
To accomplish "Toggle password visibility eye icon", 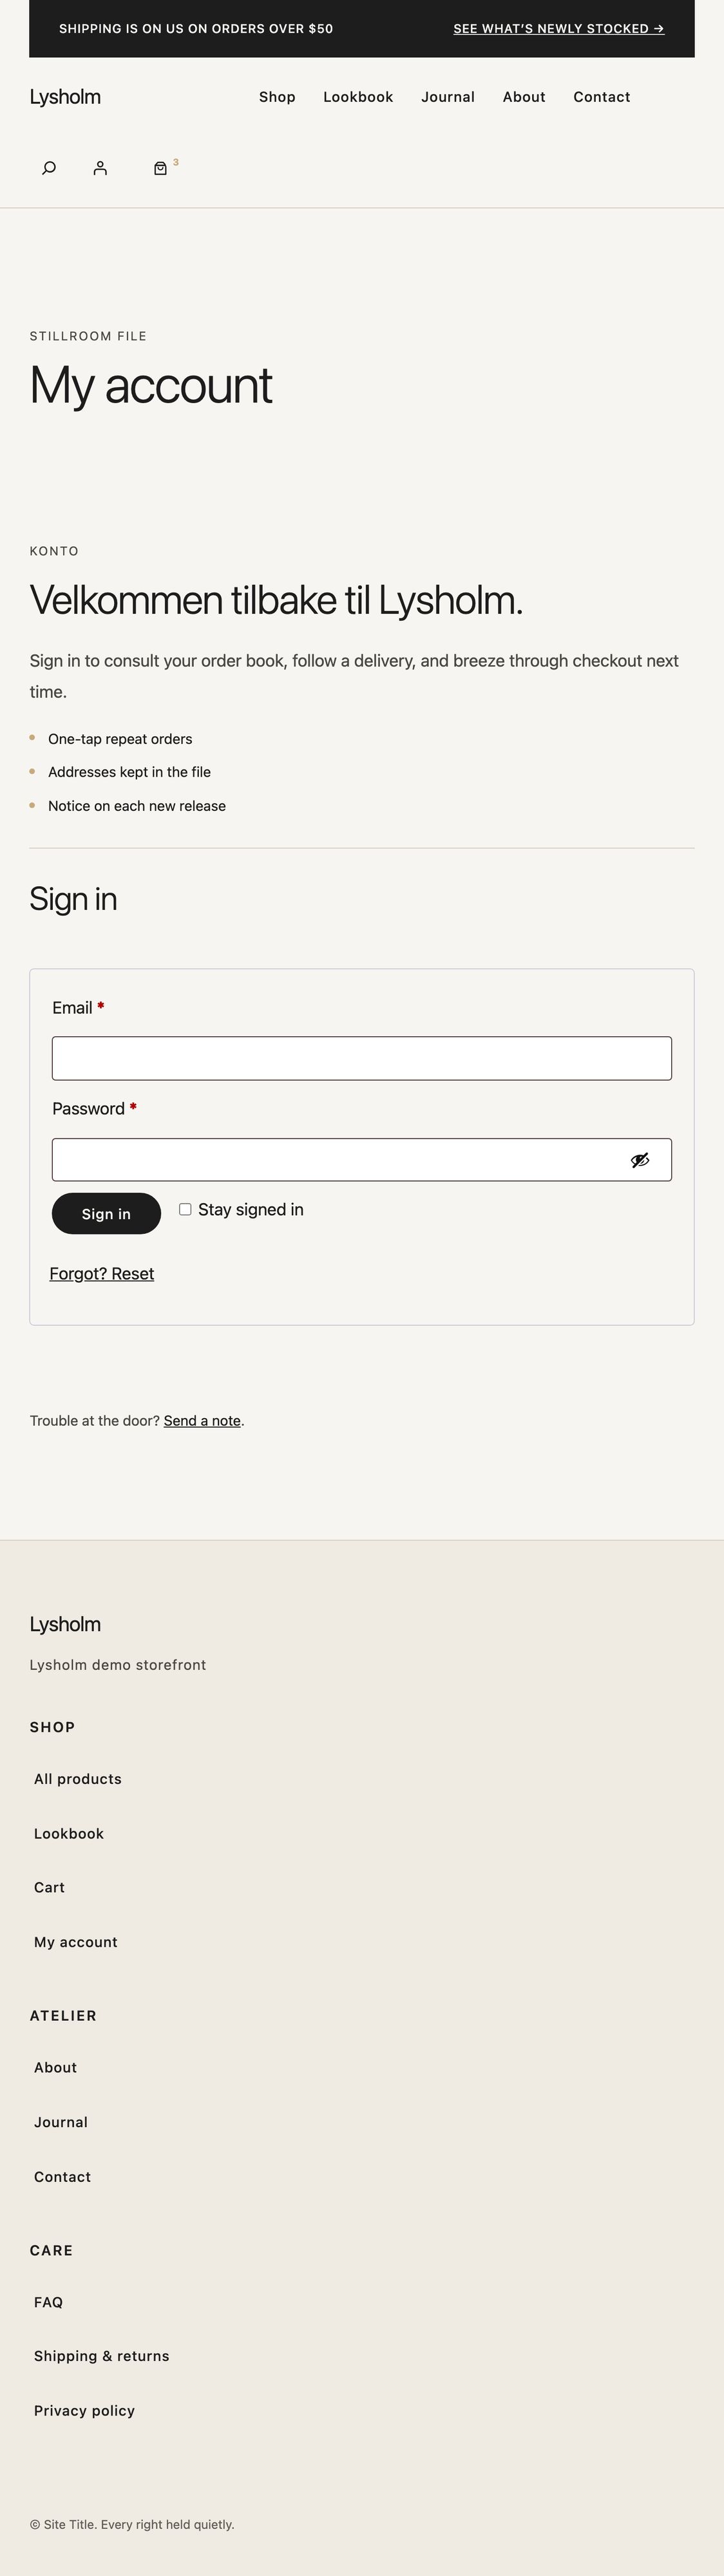I will tap(640, 1160).
